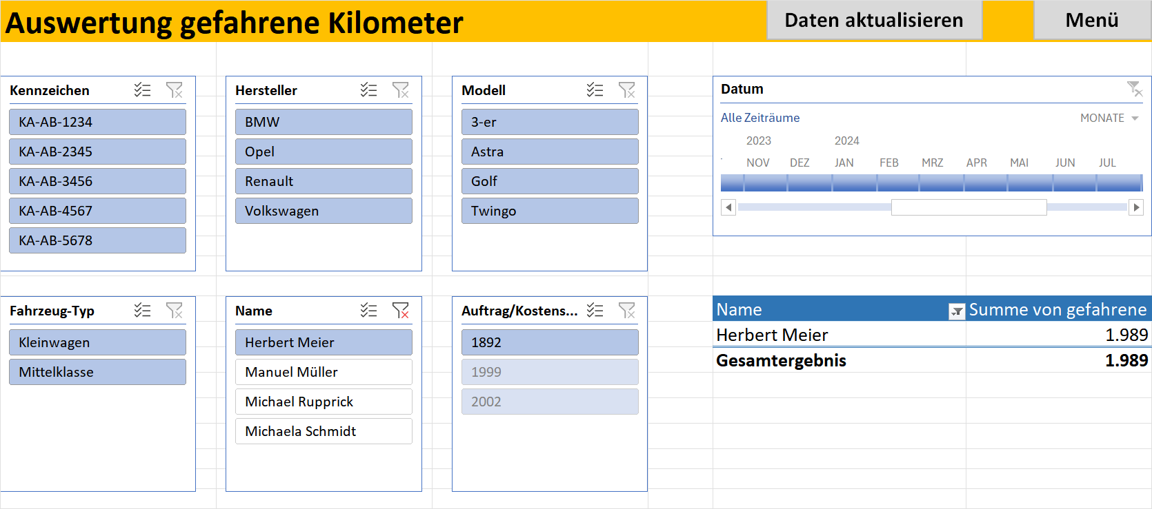
Task: Filter by manufacturer Volkswagen
Action: click(x=324, y=211)
